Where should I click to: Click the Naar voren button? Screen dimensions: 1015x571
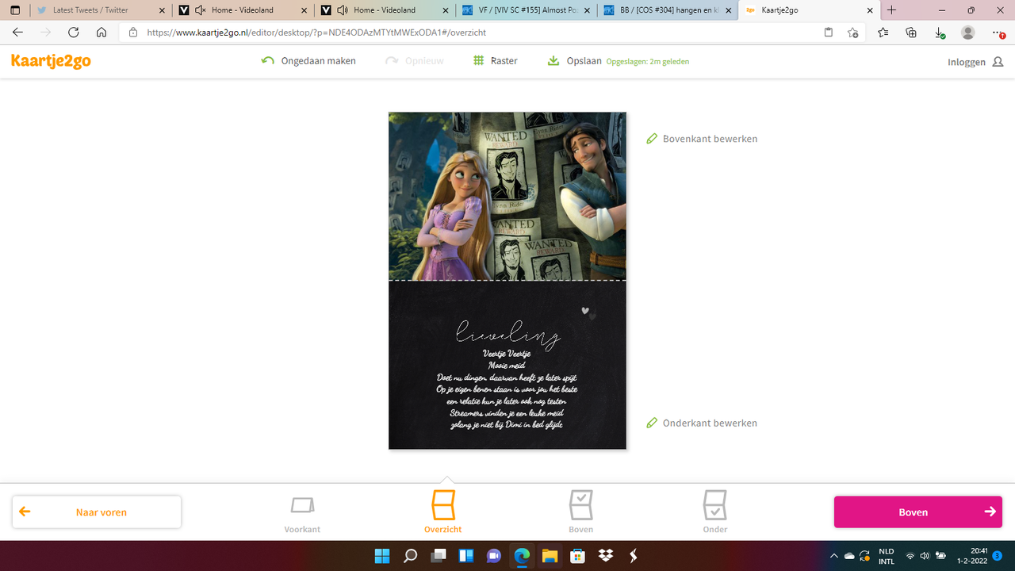click(97, 512)
